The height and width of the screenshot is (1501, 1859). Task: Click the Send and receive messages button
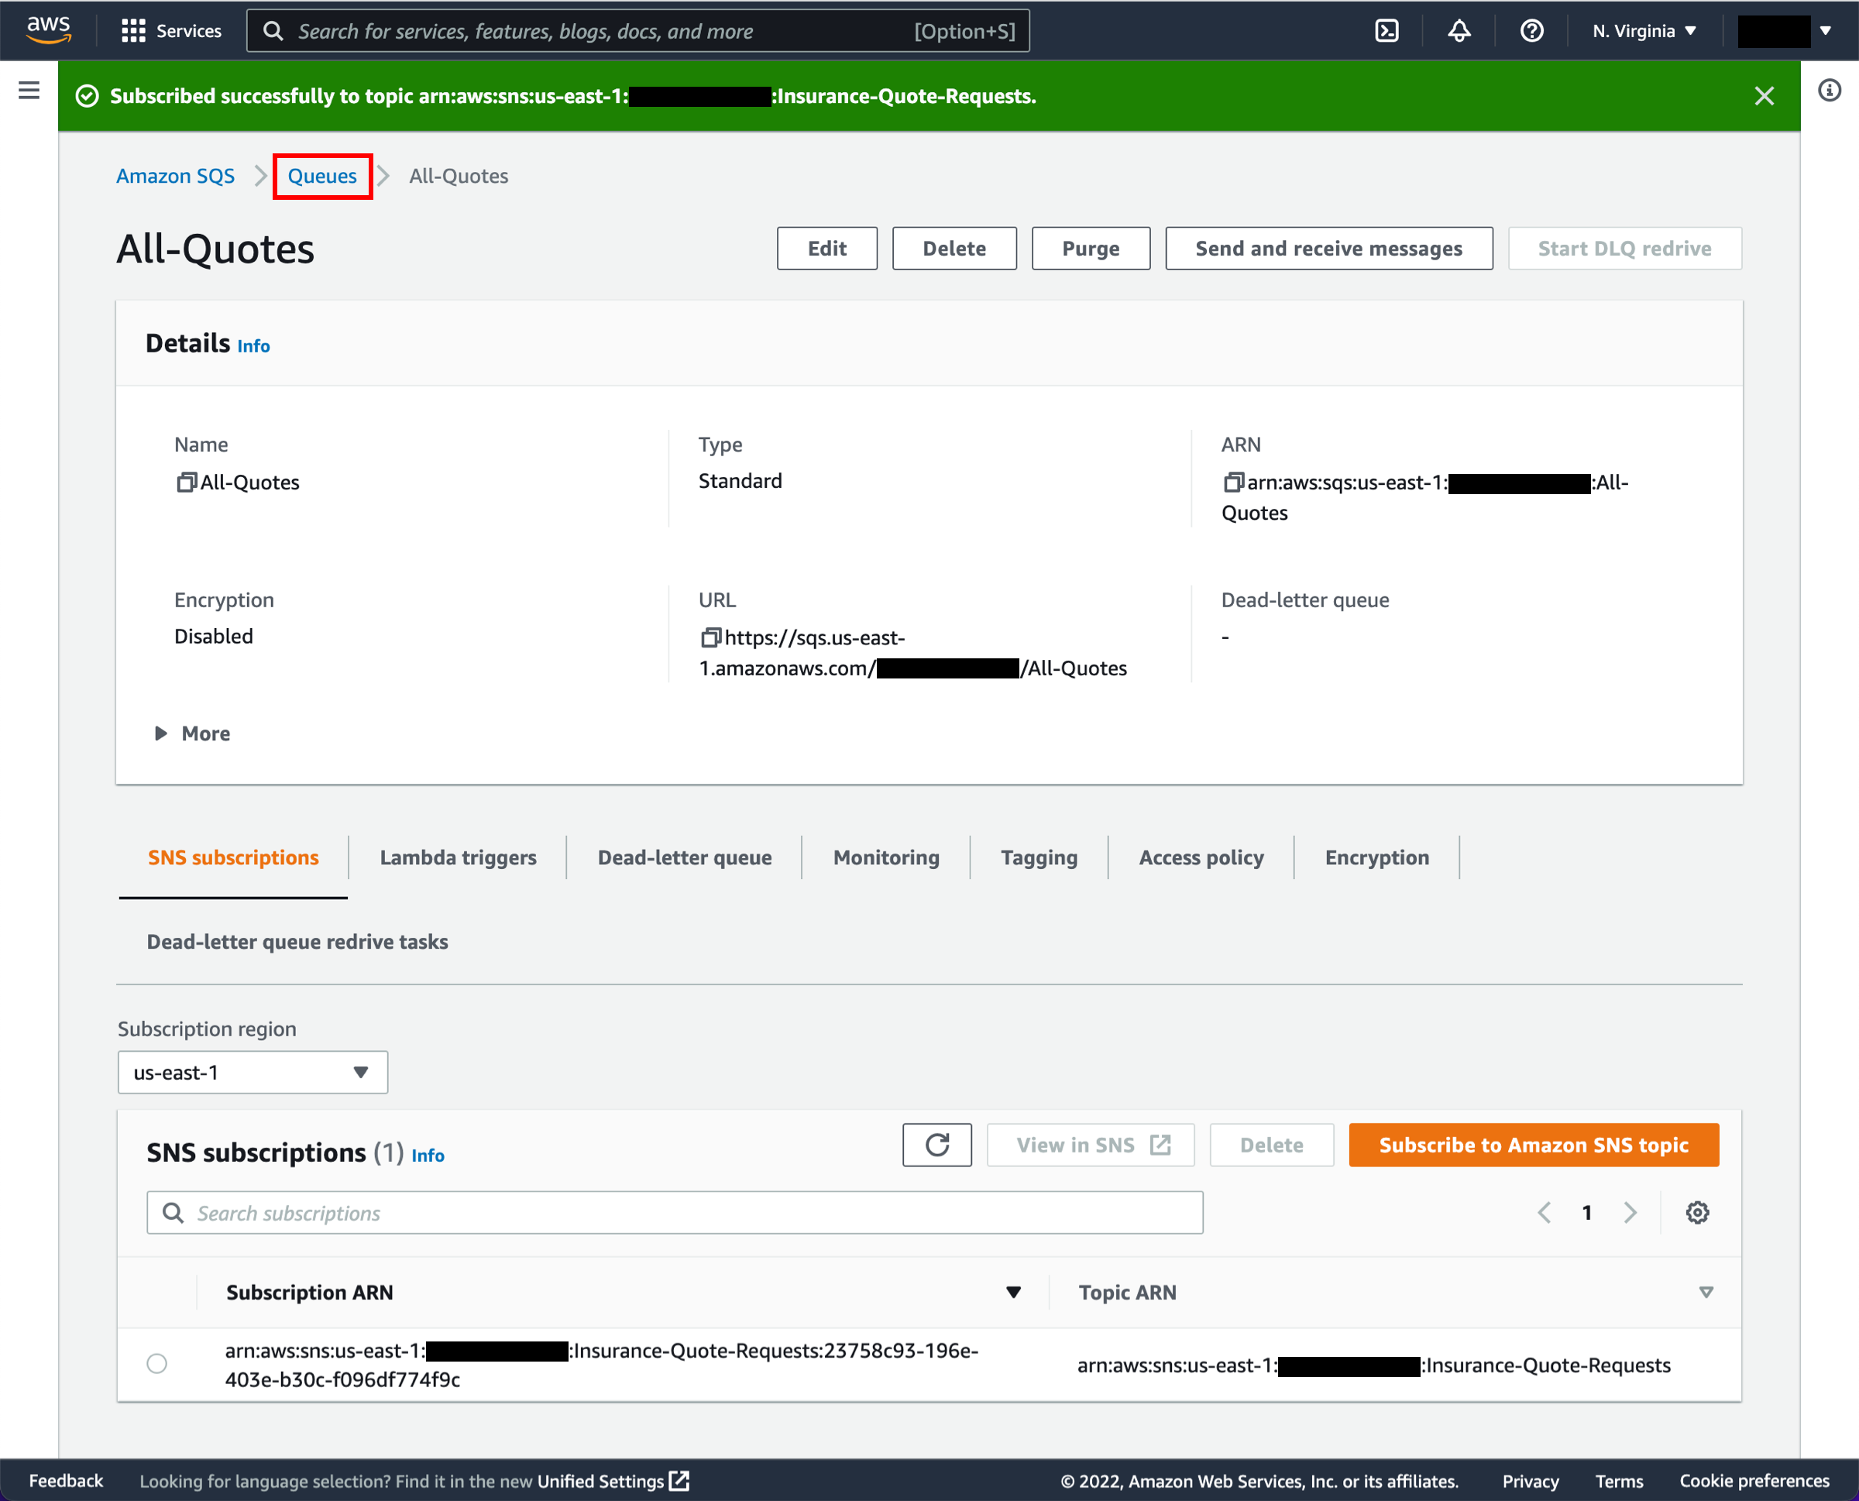(1328, 246)
